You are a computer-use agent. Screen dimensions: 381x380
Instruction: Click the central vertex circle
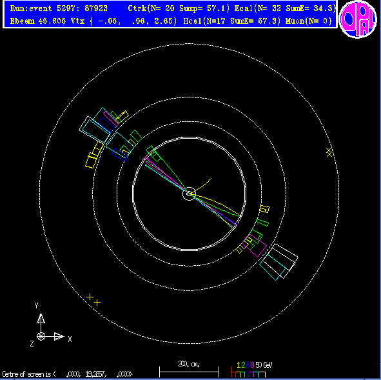click(189, 194)
